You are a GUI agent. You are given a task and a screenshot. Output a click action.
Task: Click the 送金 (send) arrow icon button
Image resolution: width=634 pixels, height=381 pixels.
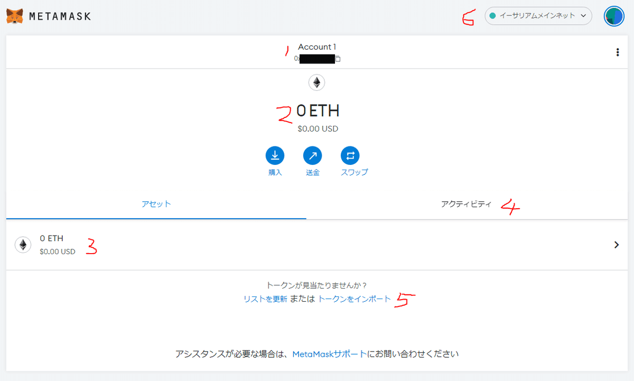(x=313, y=156)
